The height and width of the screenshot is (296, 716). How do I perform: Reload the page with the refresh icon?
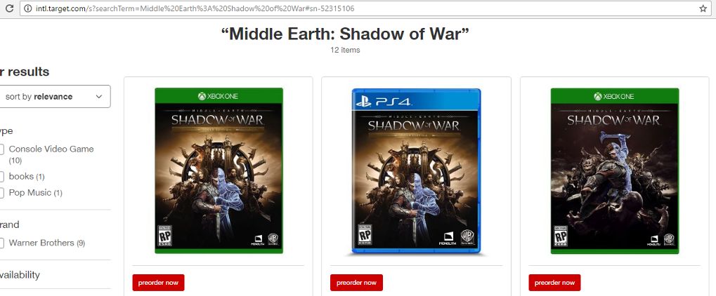tap(8, 8)
